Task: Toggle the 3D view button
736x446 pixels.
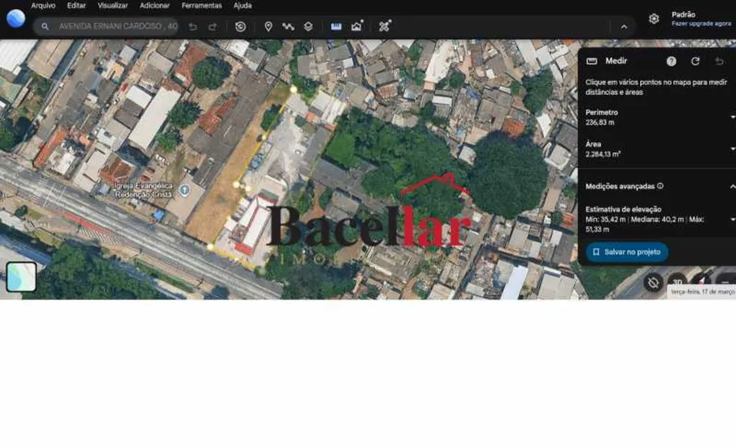Action: pos(677,282)
